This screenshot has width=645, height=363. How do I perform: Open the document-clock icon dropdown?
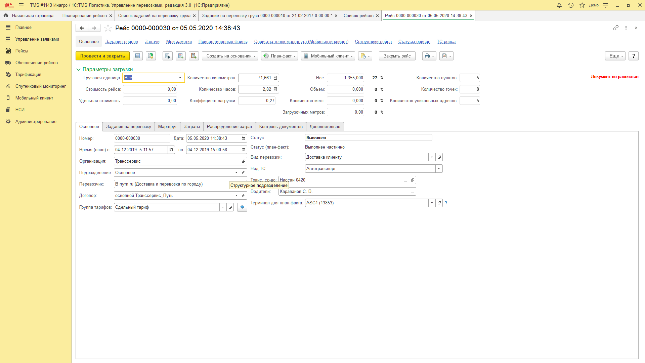pyautogui.click(x=365, y=56)
